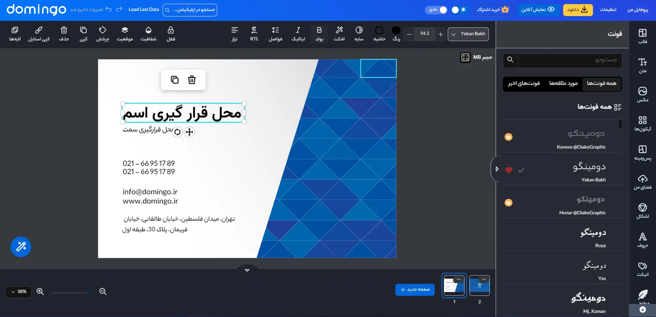Image resolution: width=656 pixels, height=317 pixels.
Task: Click the toolbar Copy (کپی) icon
Action: click(83, 34)
